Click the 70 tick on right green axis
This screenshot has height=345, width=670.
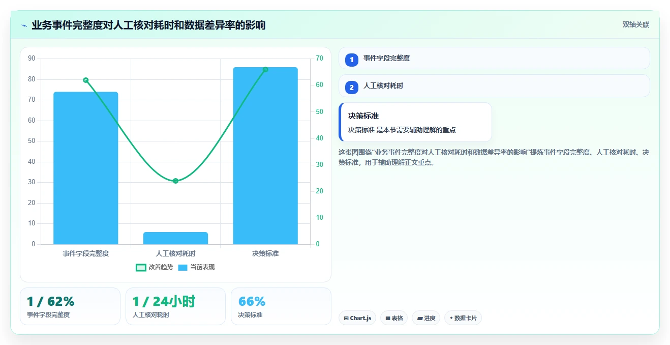[319, 59]
